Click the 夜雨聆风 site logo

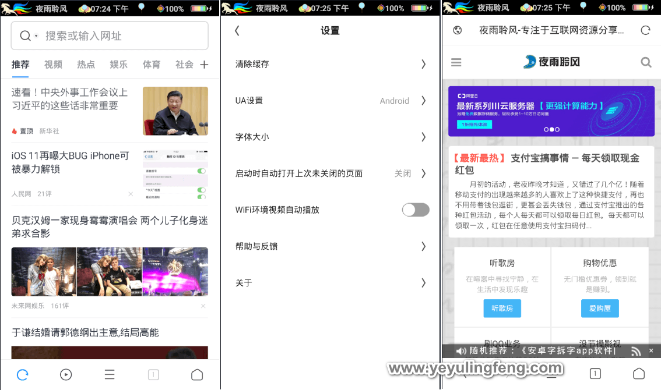tap(551, 62)
